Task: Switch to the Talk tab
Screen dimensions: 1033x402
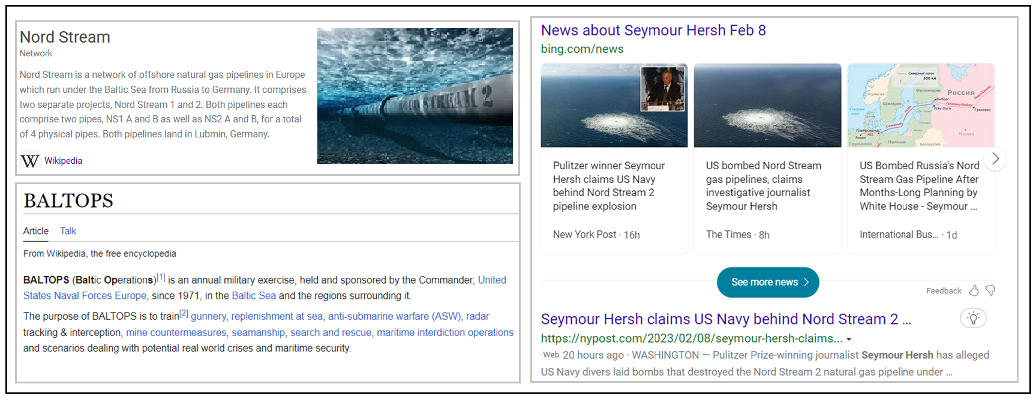Action: 68,231
